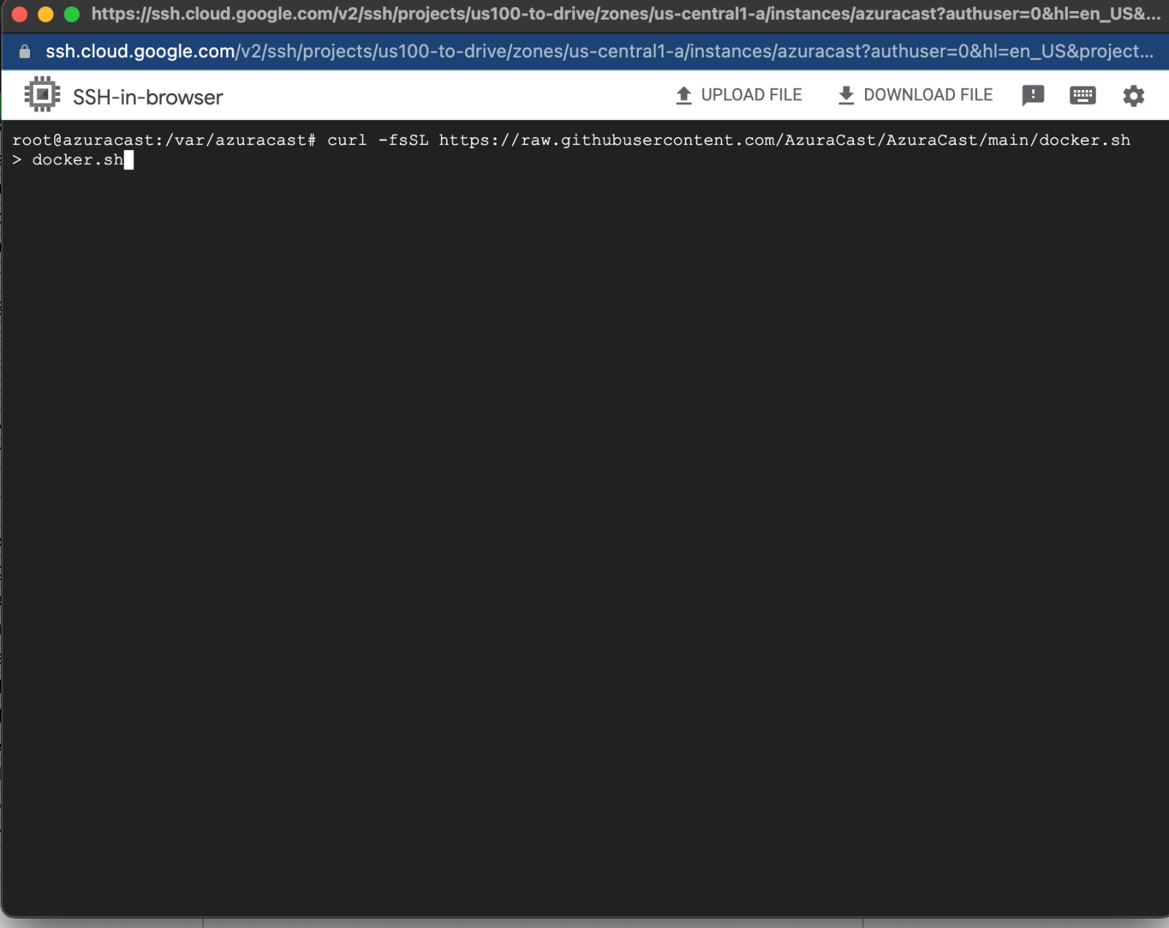Click the red close window button

[x=20, y=14]
